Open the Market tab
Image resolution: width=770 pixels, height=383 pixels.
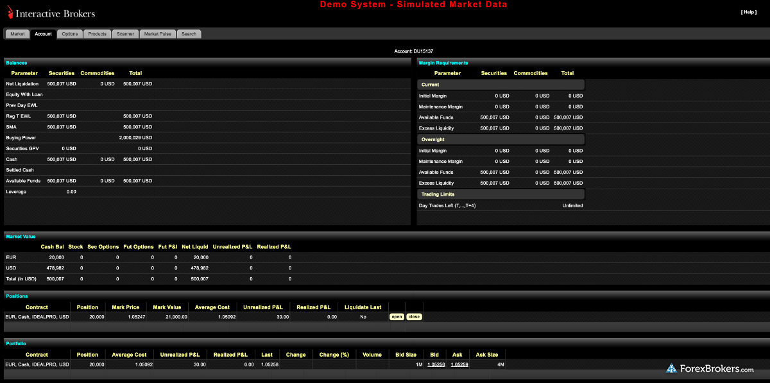17,34
